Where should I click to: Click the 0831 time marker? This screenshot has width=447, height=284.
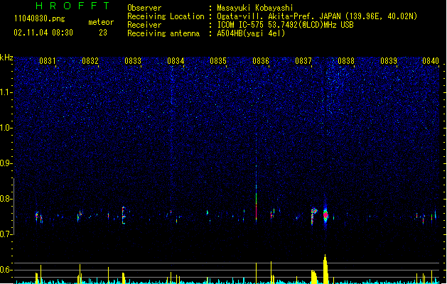tap(48, 61)
